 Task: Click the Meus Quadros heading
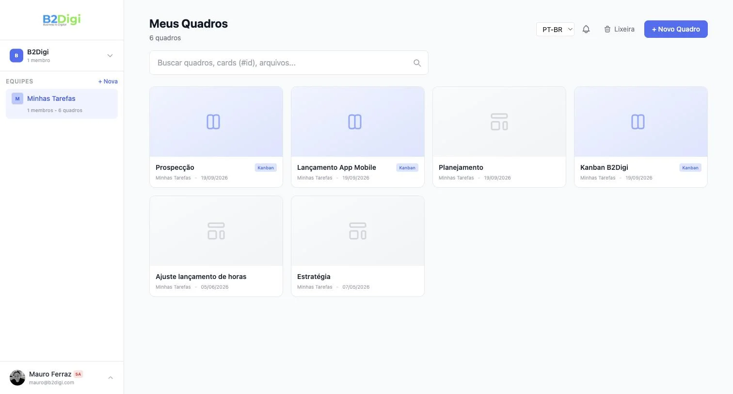[x=189, y=24]
